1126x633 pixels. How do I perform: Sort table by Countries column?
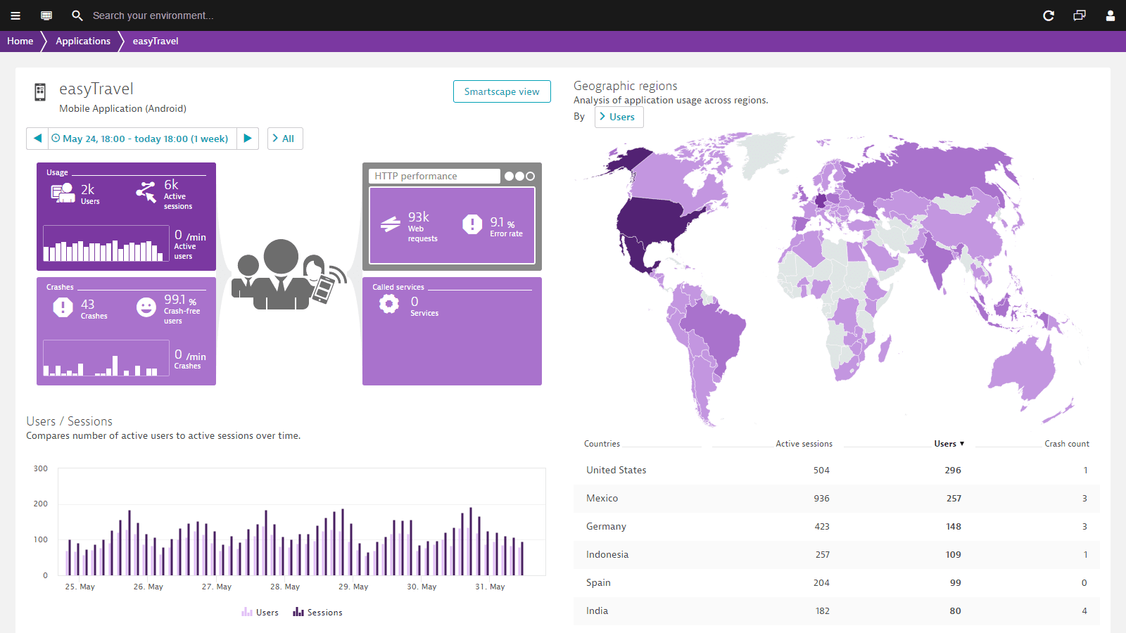pos(602,444)
